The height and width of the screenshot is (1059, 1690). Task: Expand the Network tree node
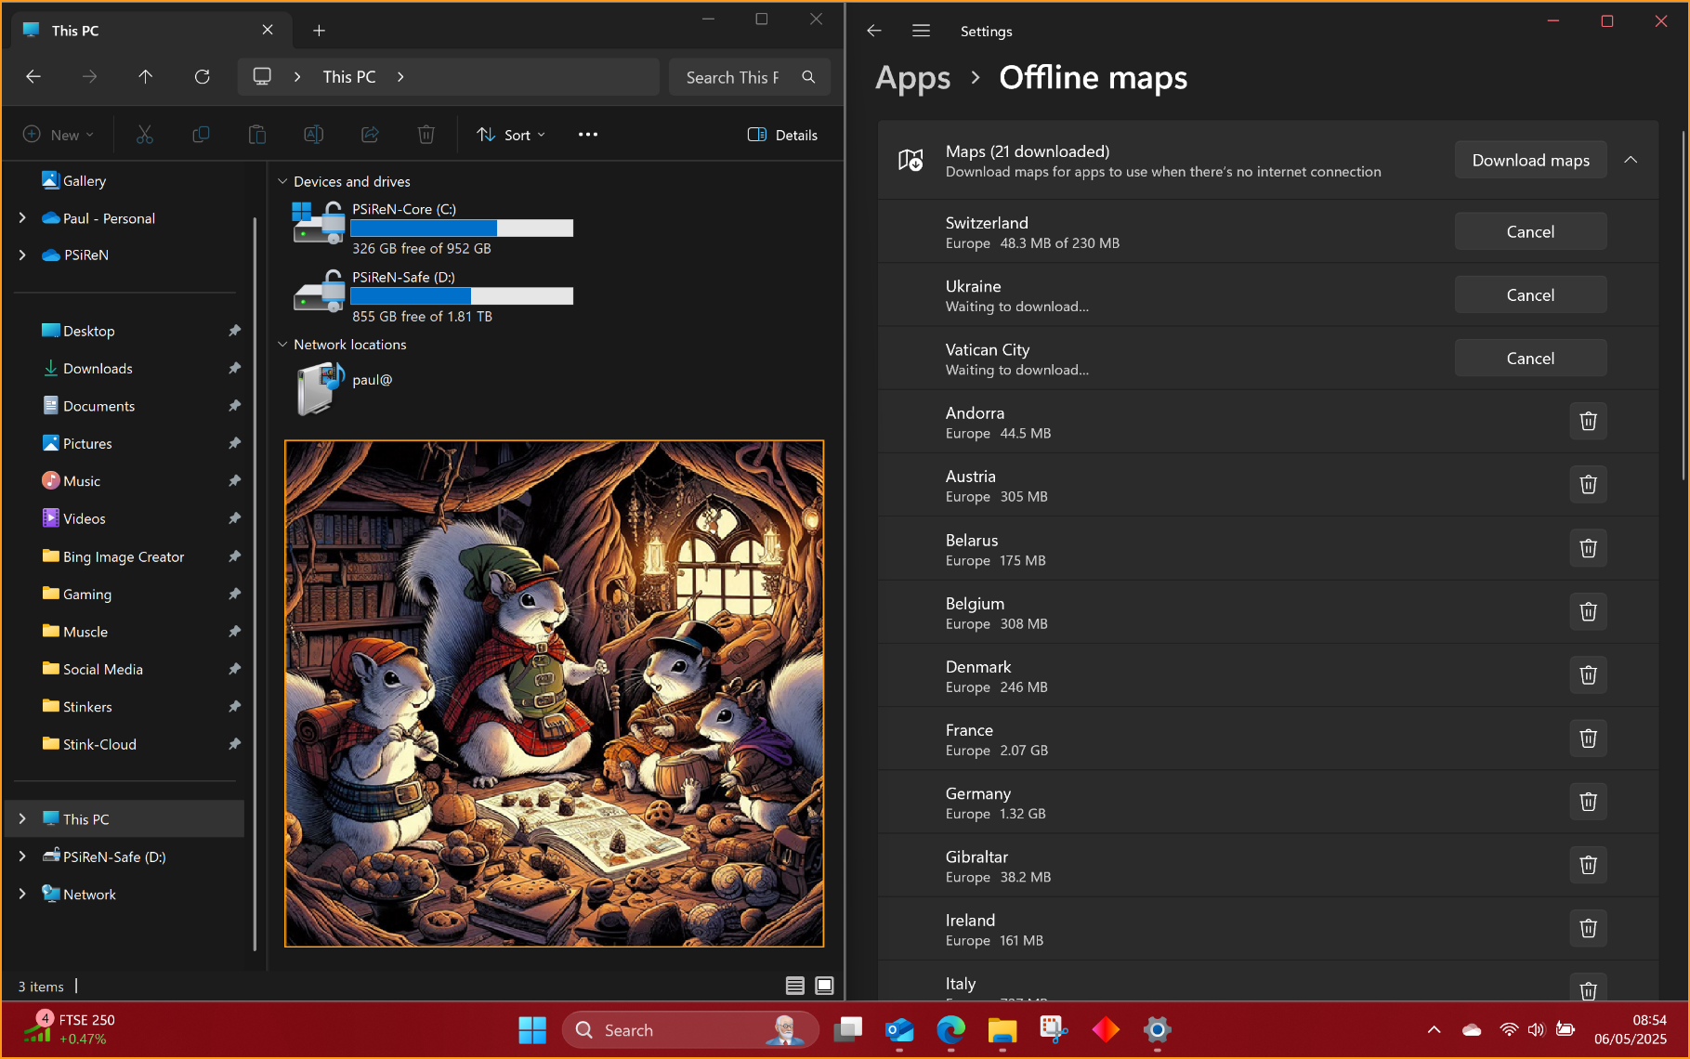click(22, 894)
